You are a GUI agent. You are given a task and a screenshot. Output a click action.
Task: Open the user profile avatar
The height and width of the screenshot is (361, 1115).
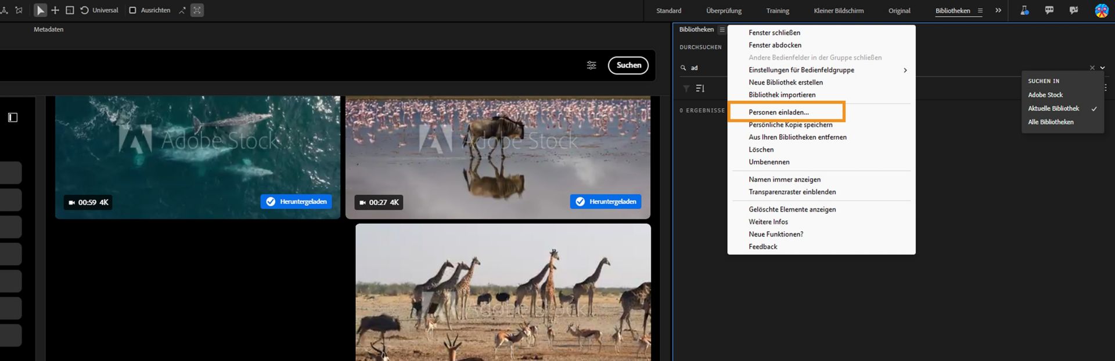(1101, 10)
